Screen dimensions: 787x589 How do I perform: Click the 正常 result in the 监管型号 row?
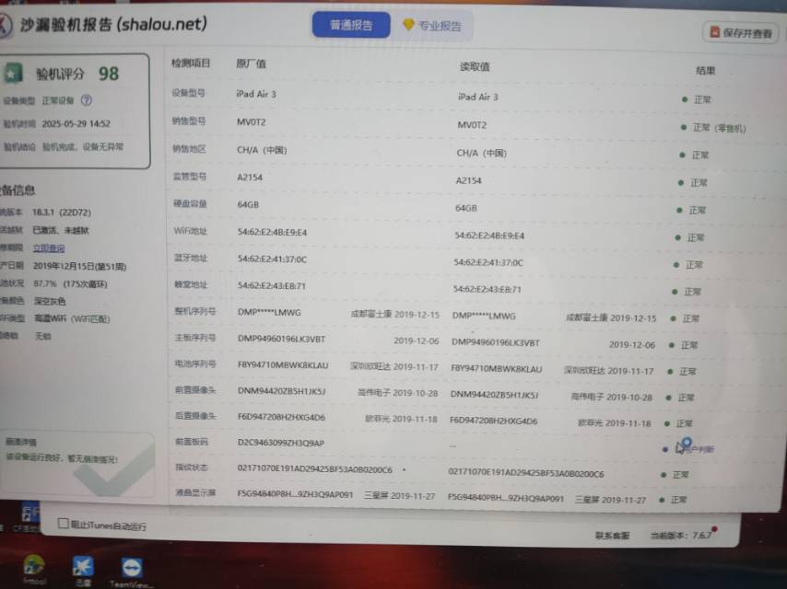pyautogui.click(x=699, y=182)
